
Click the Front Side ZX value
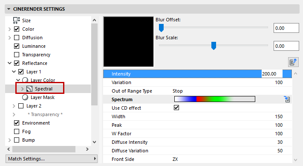(175, 159)
